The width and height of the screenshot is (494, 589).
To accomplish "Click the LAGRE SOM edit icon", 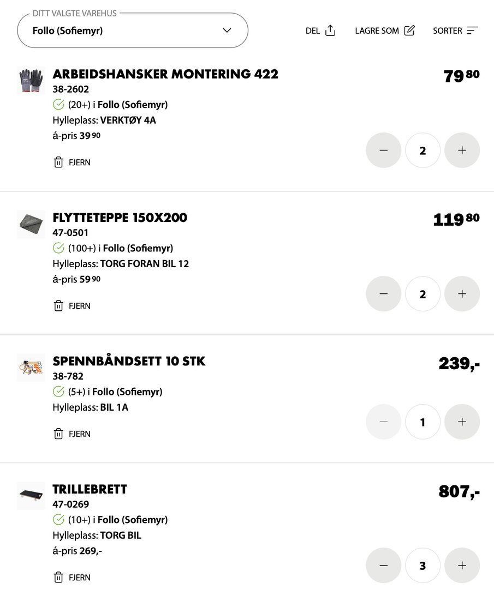I will point(409,31).
